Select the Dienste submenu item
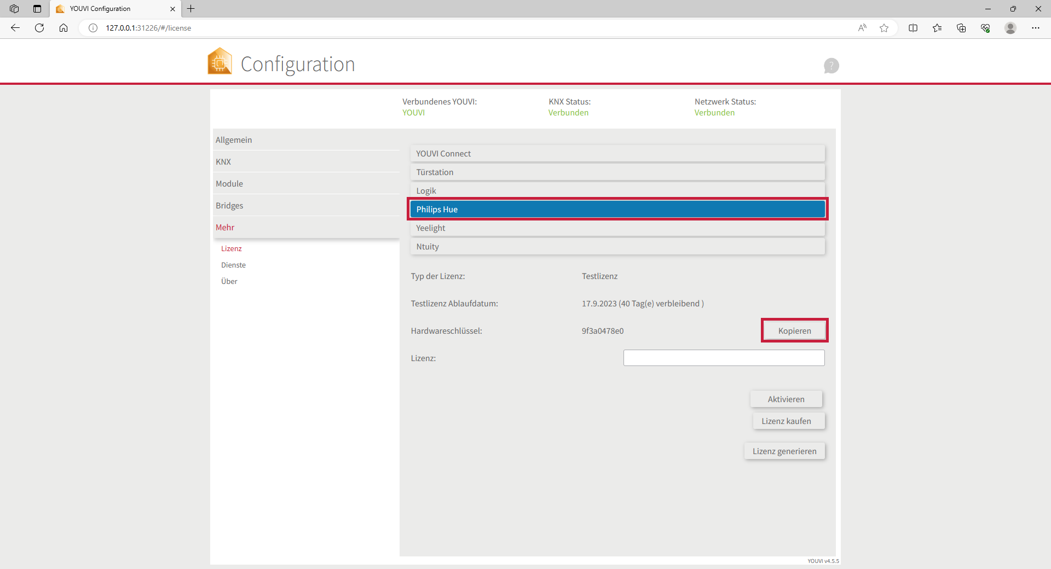 [x=233, y=265]
